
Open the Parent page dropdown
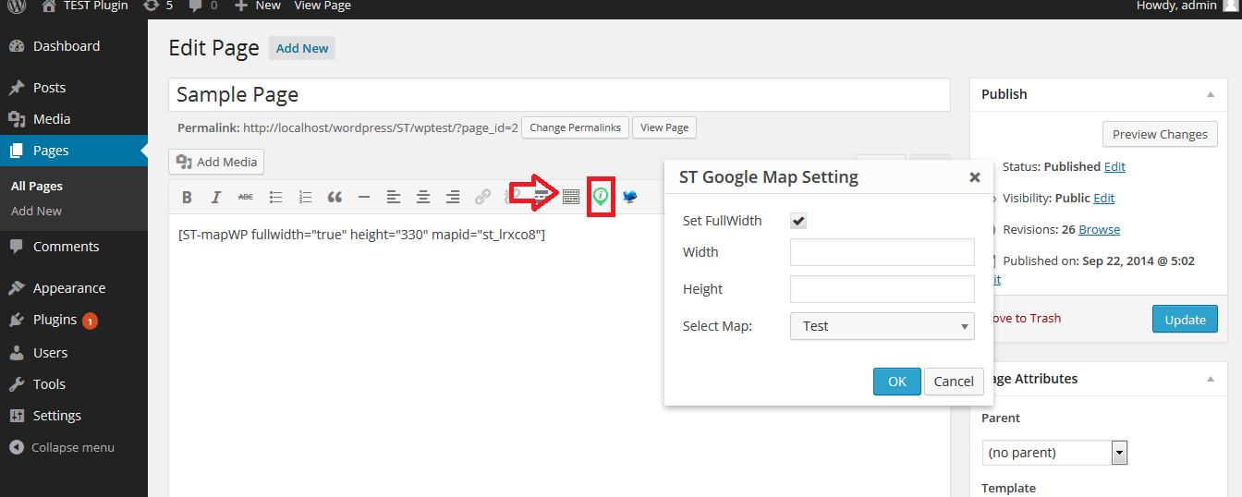tap(1054, 453)
